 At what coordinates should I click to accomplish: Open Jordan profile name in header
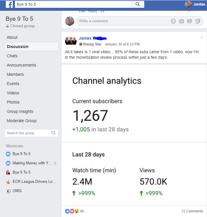click(199, 4)
